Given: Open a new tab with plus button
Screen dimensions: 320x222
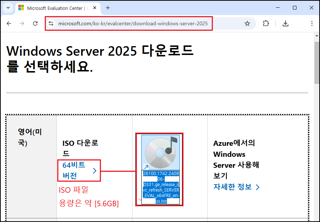Looking at the screenshot, I should coord(108,8).
